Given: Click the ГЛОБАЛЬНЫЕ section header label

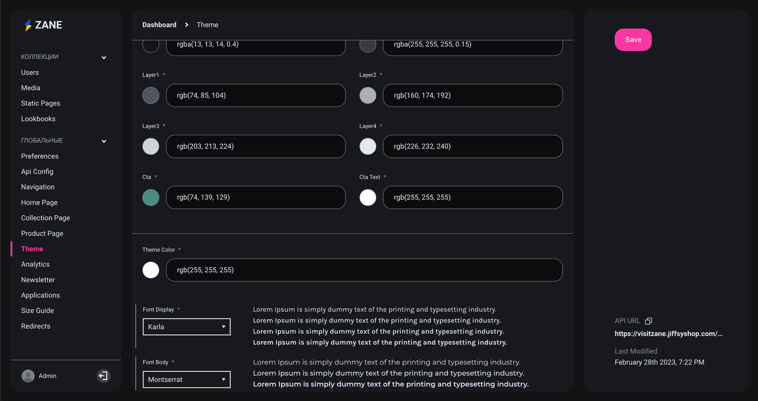Looking at the screenshot, I should point(42,140).
